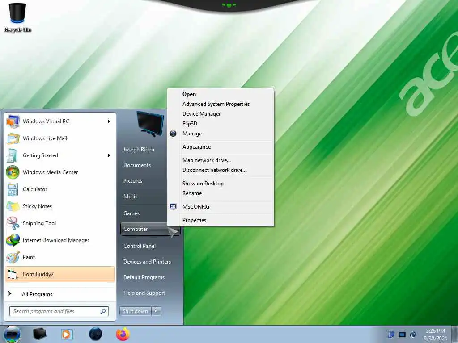The image size is (458, 343).
Task: Open Games from Start menu
Action: click(131, 213)
